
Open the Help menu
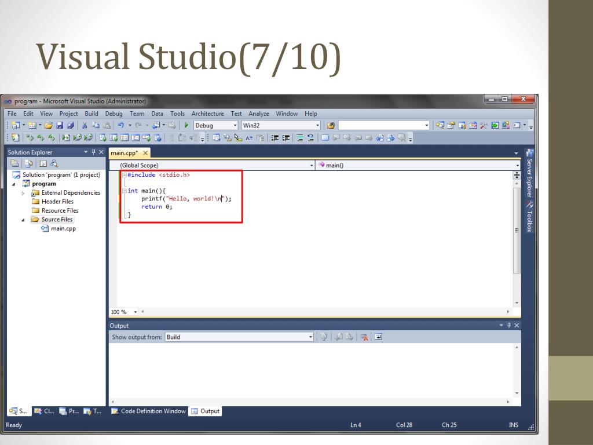tap(310, 114)
